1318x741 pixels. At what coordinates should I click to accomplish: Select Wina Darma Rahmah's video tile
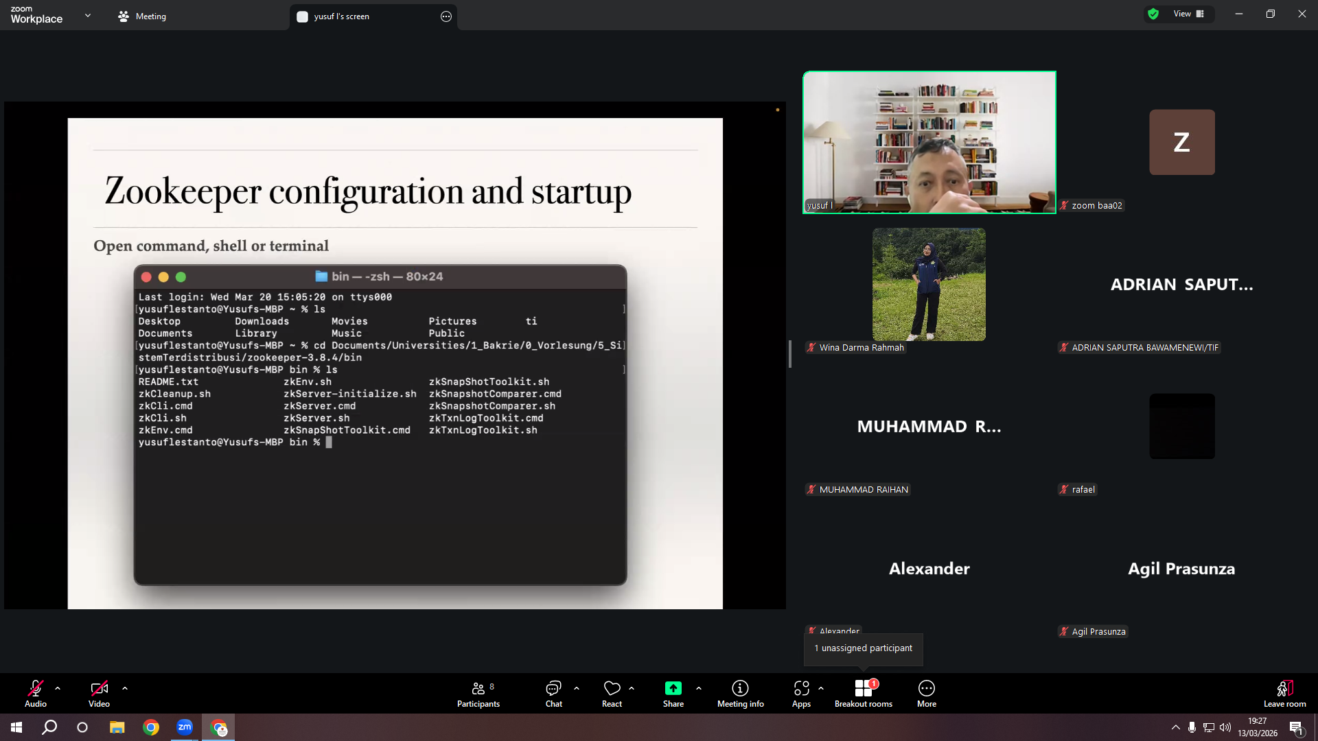[929, 285]
